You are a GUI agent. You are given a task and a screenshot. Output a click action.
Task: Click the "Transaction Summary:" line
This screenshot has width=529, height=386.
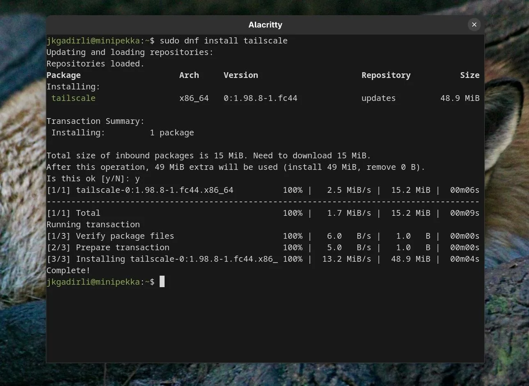pos(96,121)
